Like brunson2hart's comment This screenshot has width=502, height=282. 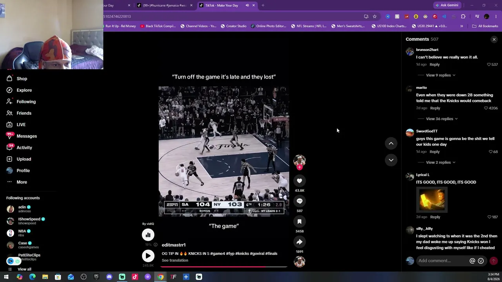(489, 64)
